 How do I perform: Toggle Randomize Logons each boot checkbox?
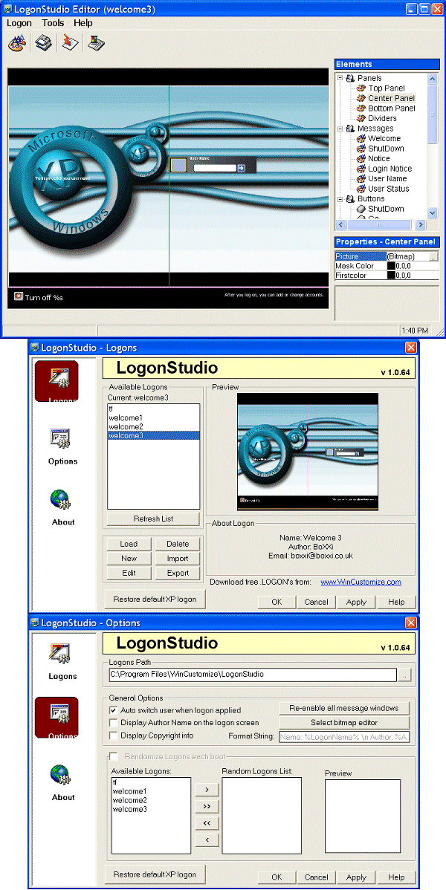click(113, 756)
